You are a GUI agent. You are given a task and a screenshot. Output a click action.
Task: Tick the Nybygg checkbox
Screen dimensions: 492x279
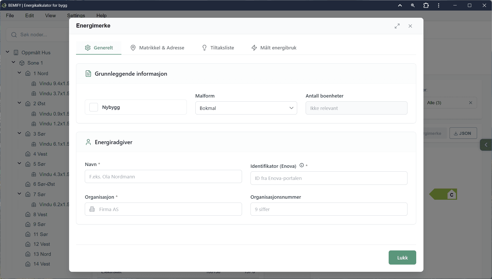tap(94, 107)
